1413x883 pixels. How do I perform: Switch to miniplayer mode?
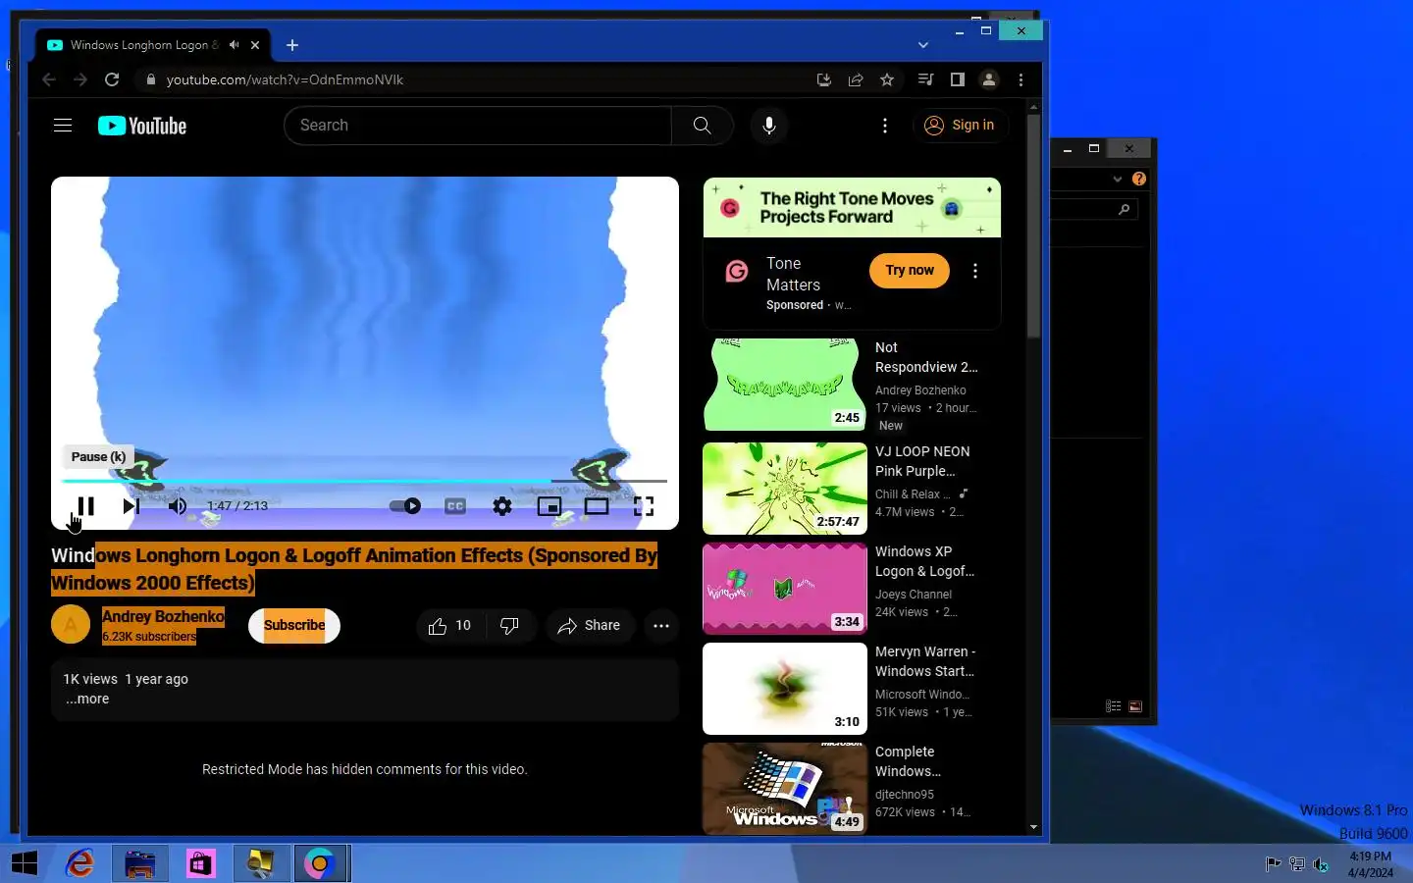549,506
